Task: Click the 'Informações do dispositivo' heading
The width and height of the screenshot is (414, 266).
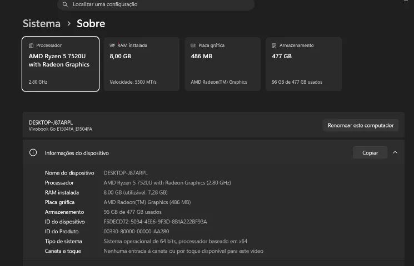Action: (77, 153)
